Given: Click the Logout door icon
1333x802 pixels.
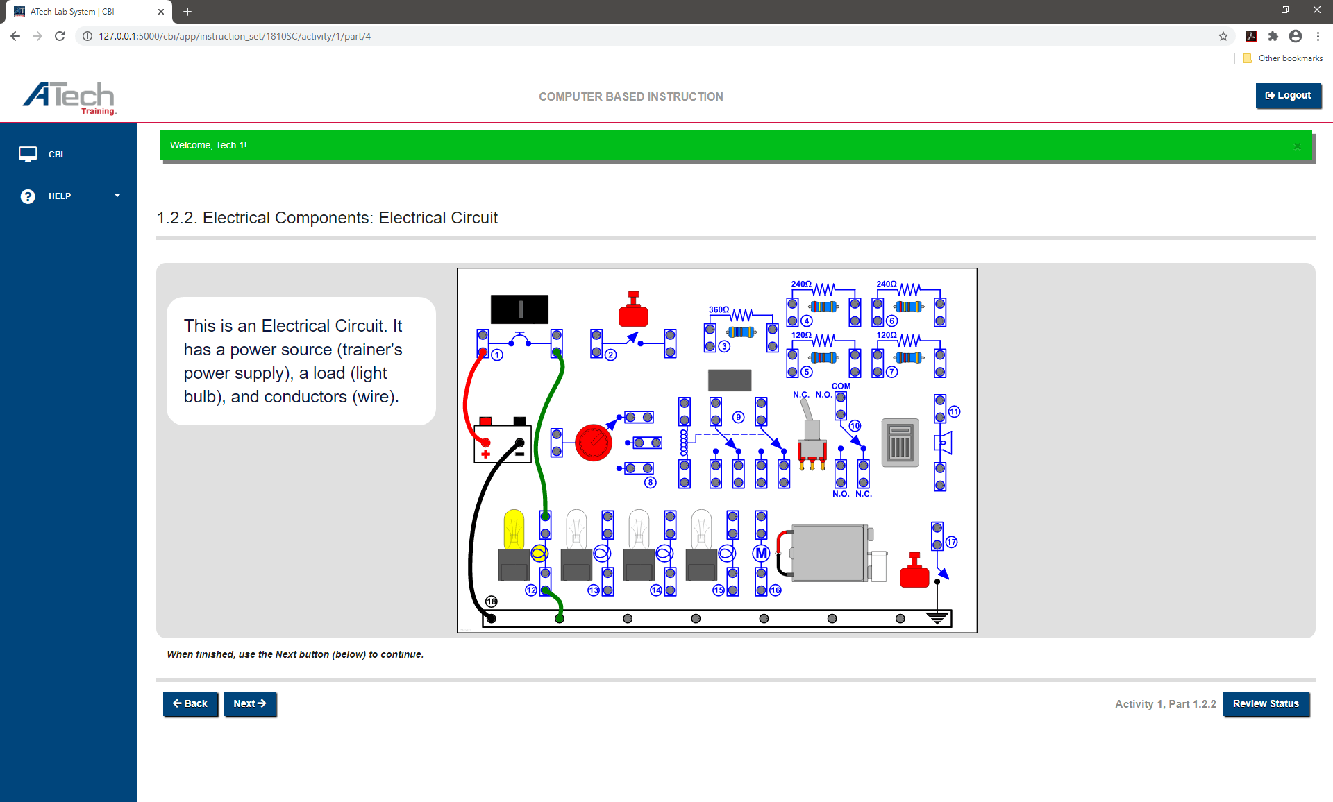Looking at the screenshot, I should [1270, 95].
